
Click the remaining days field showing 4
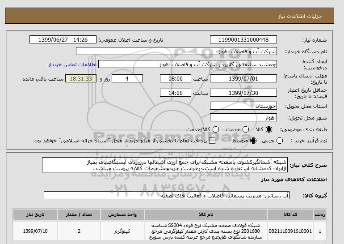pos(127,78)
